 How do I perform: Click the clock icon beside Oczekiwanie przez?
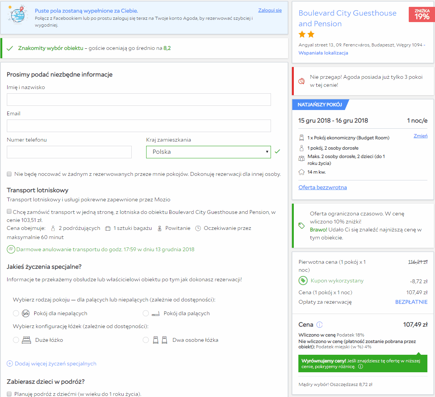[198, 228]
